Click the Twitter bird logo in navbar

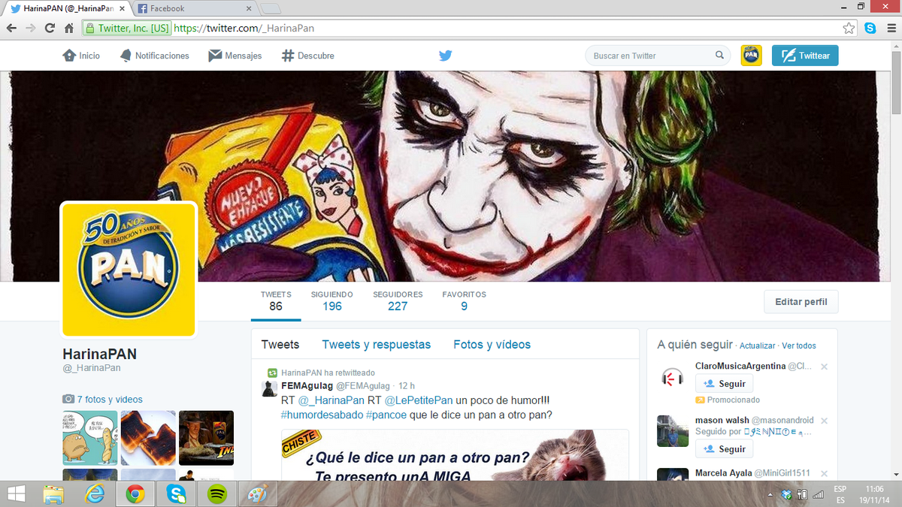[x=445, y=56]
